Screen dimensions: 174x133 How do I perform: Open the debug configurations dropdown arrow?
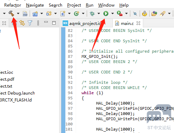pyautogui.click(x=99, y=14)
